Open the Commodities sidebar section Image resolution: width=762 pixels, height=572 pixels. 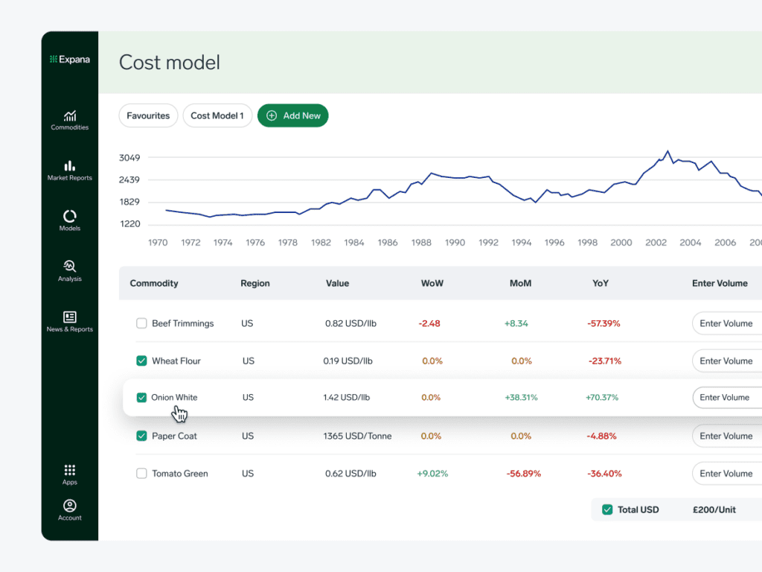coord(69,119)
